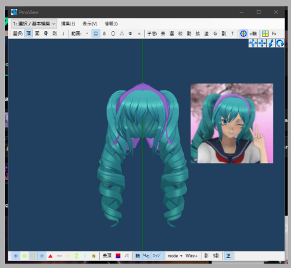This screenshot has width=291, height=268.
Task: Toggle the v軸 axis button
Action: pos(253,34)
